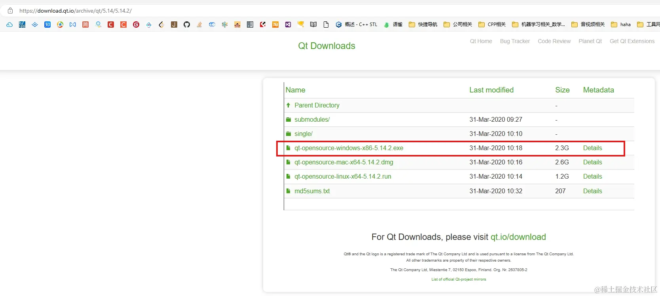This screenshot has height=296, width=660.
Task: Open the blue cloud bookmark icon
Action: pyautogui.click(x=9, y=25)
